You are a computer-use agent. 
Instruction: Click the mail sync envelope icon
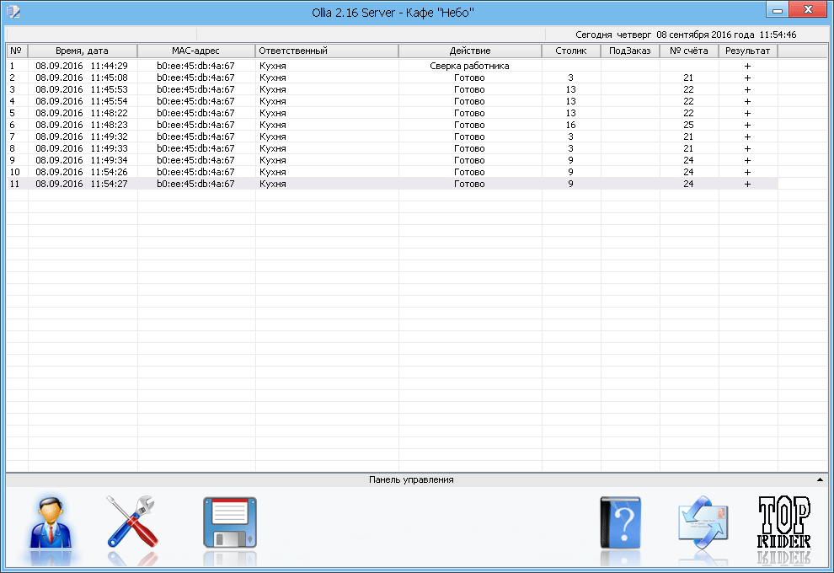coord(703,522)
